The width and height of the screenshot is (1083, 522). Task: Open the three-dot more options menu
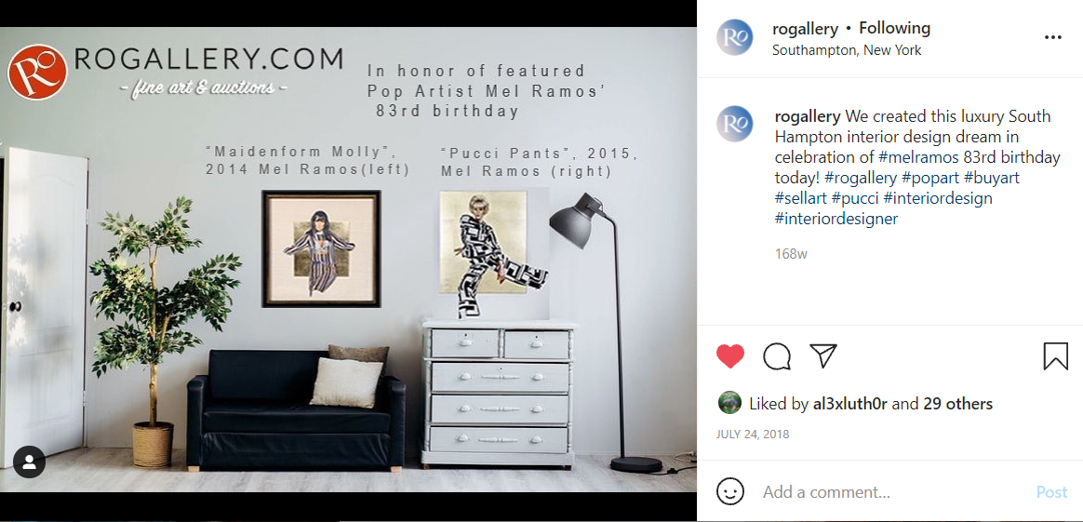(x=1052, y=37)
